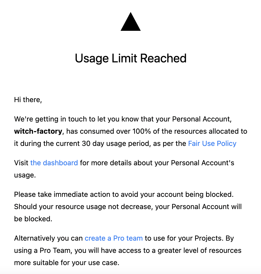Click the create a Pro team link
The width and height of the screenshot is (261, 274).
coord(114,238)
